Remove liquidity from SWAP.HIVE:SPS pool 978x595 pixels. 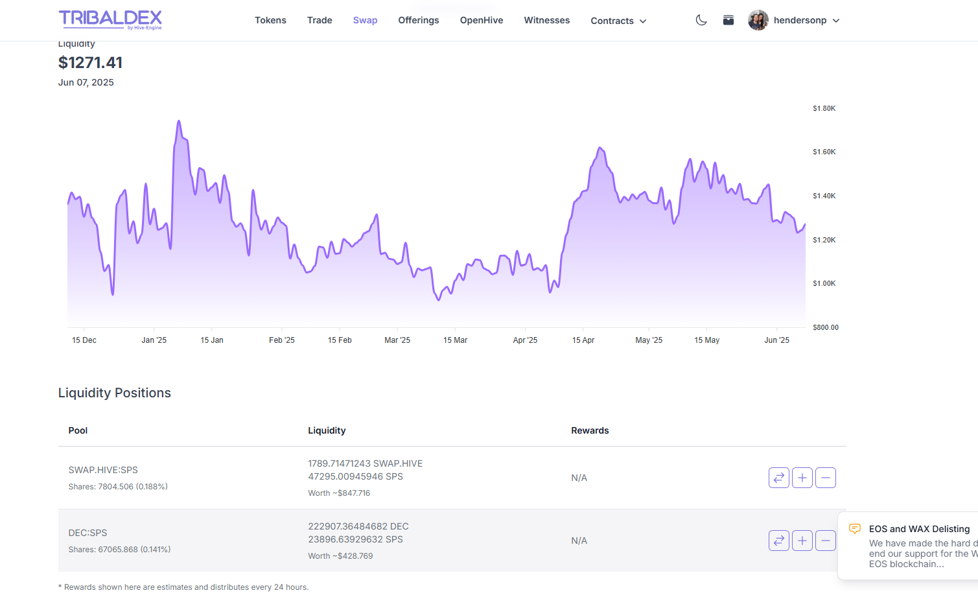(826, 478)
